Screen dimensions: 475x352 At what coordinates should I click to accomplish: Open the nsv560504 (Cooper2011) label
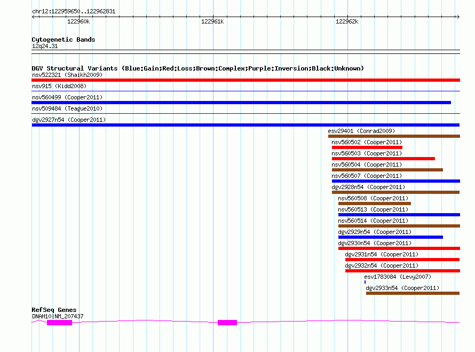tap(367, 165)
